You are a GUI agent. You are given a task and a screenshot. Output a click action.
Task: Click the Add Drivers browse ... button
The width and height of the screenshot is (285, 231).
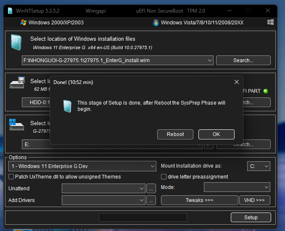click(151, 200)
